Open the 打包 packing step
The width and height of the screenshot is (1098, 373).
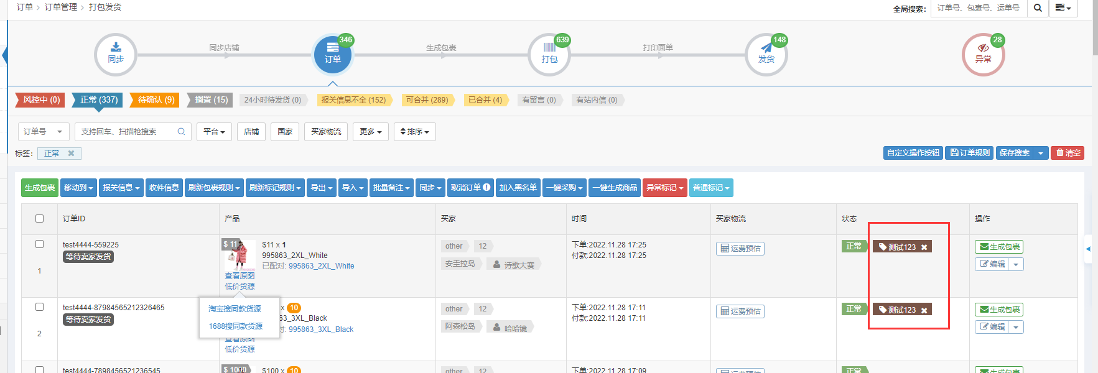click(x=549, y=55)
